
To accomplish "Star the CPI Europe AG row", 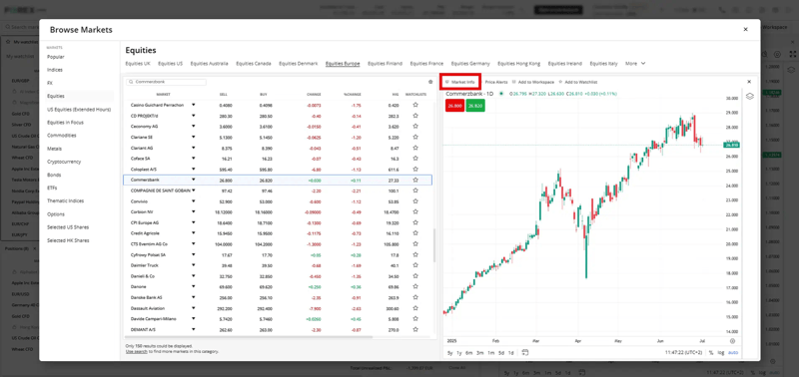I will point(415,222).
